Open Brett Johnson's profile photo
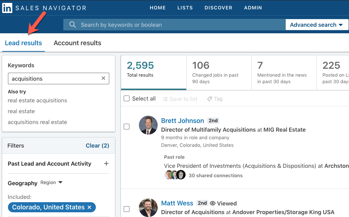 tap(148, 125)
